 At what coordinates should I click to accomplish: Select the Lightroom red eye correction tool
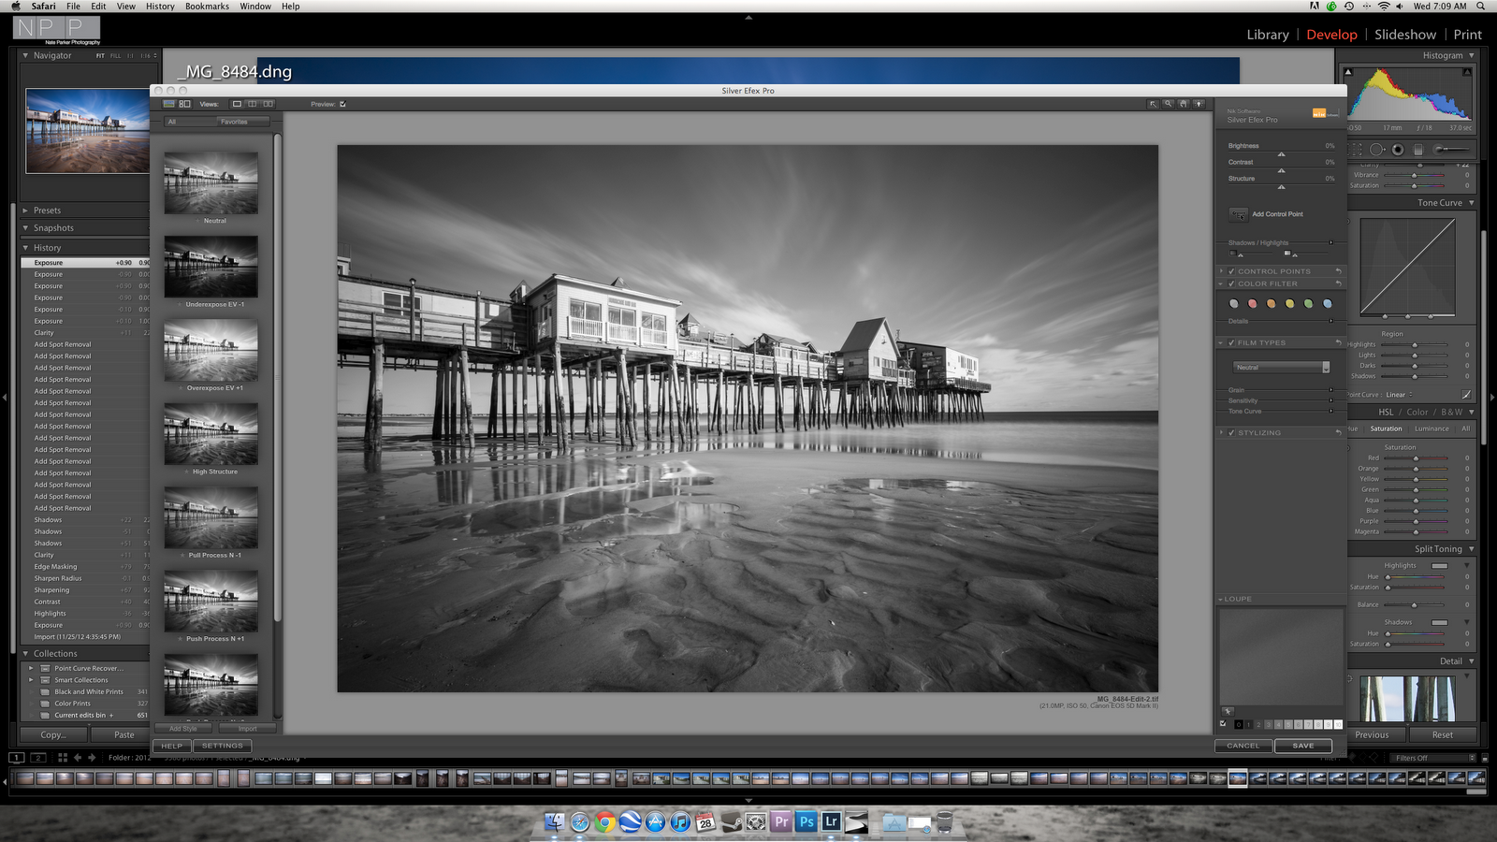[1398, 150]
